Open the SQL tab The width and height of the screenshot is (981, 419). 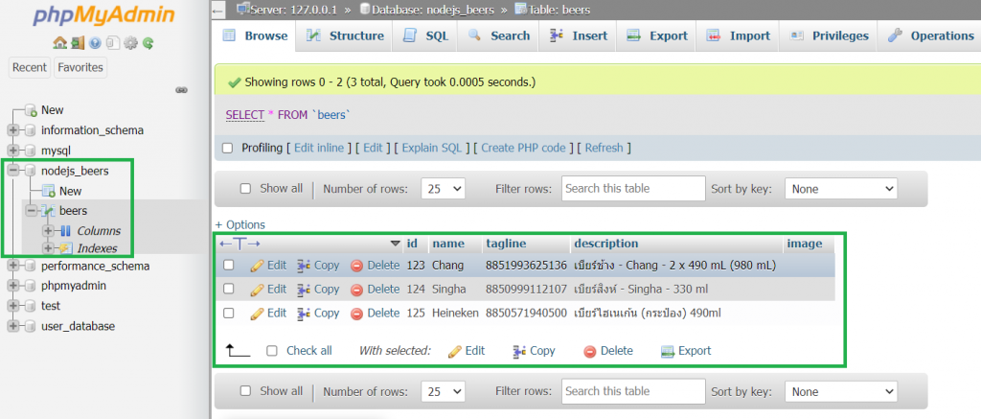pyautogui.click(x=425, y=35)
